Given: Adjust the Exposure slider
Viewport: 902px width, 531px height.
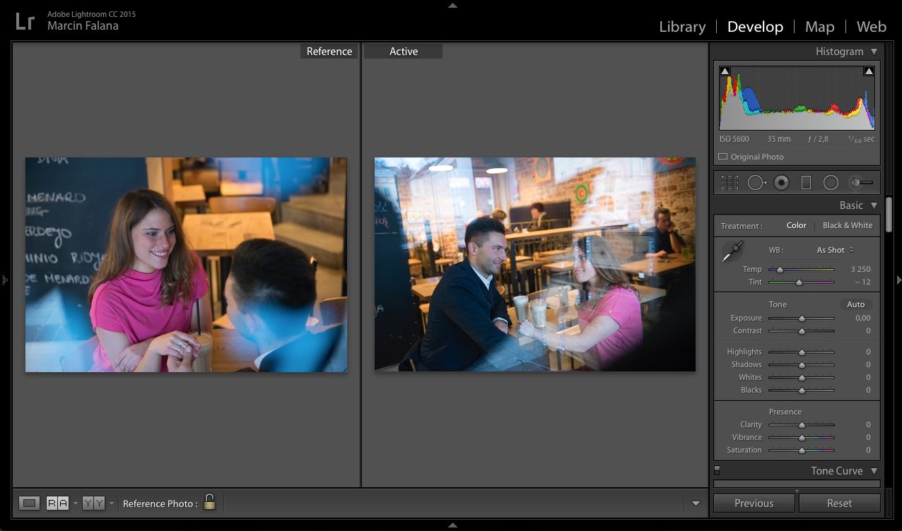Looking at the screenshot, I should click(x=802, y=318).
